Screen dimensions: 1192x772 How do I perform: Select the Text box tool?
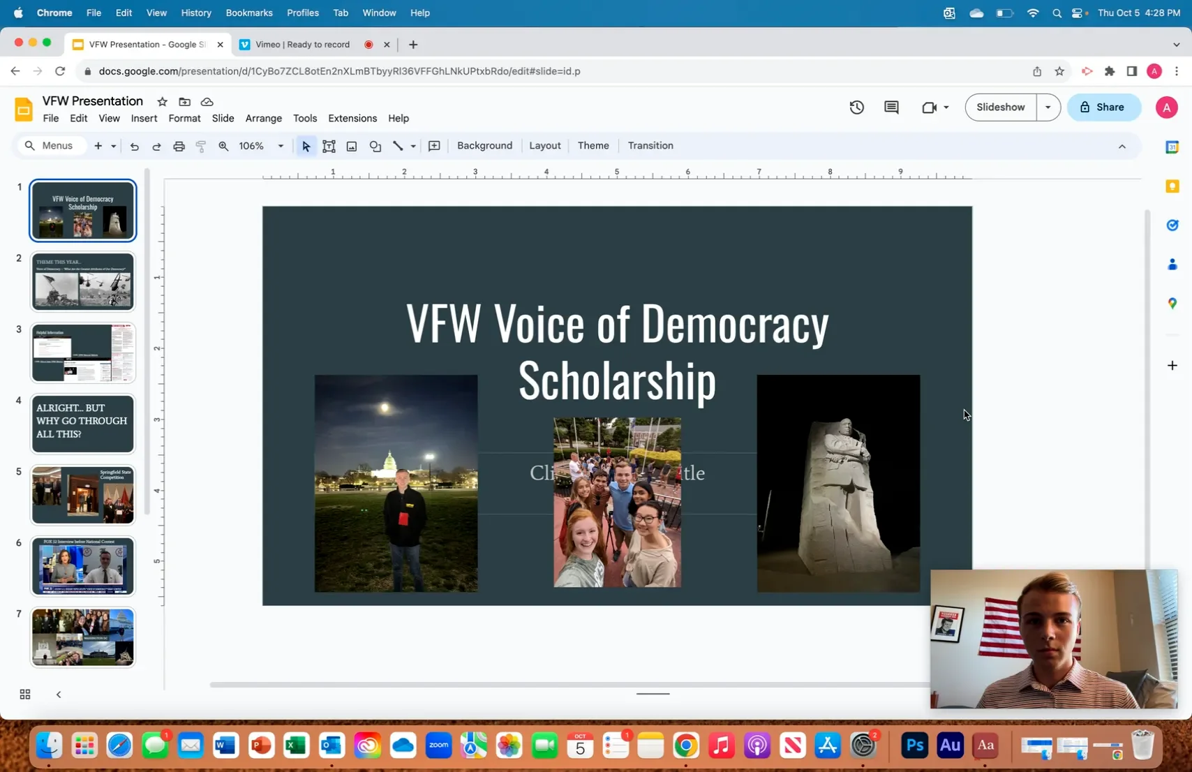point(329,146)
